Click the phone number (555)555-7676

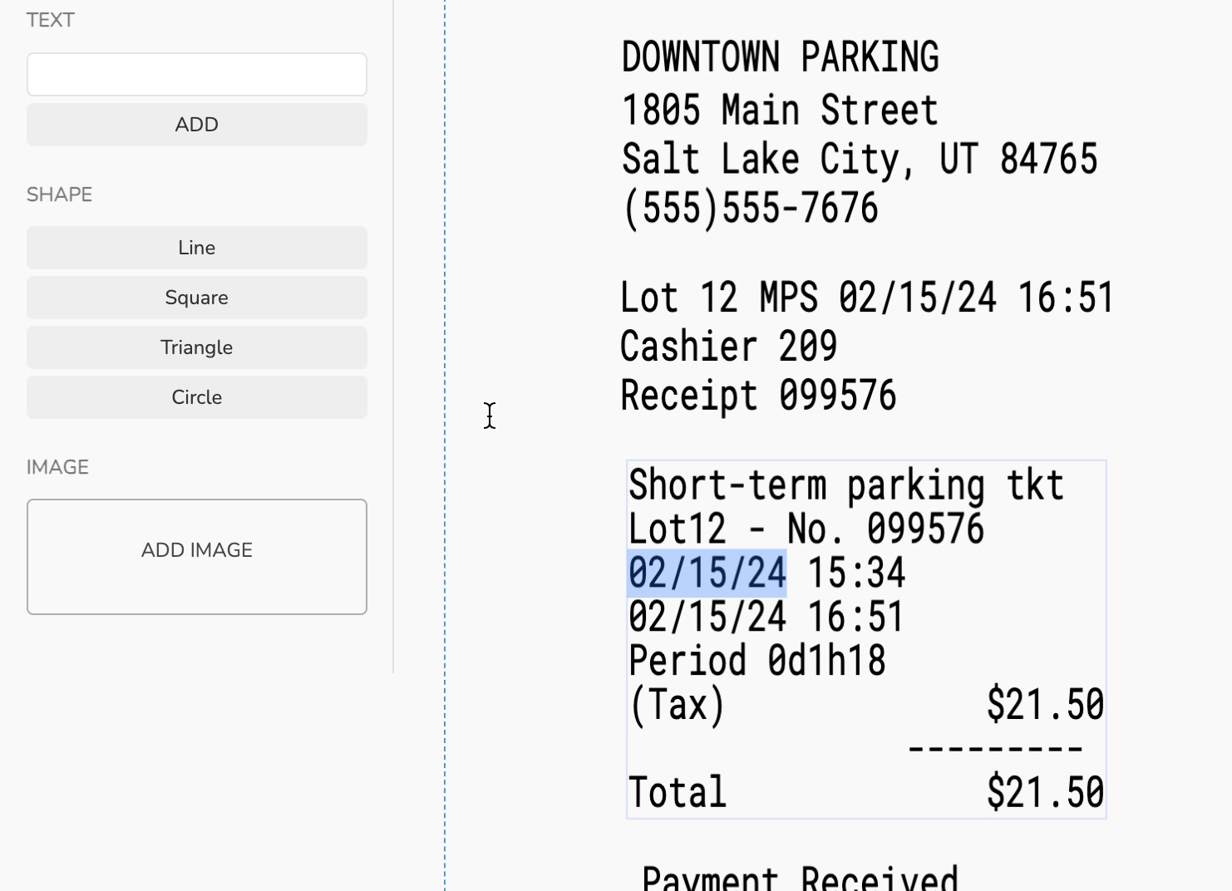[749, 207]
